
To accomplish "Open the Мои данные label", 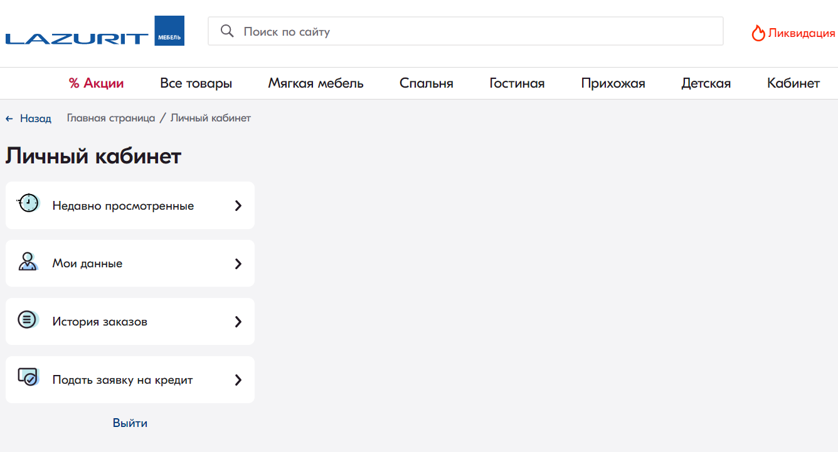I will [87, 264].
